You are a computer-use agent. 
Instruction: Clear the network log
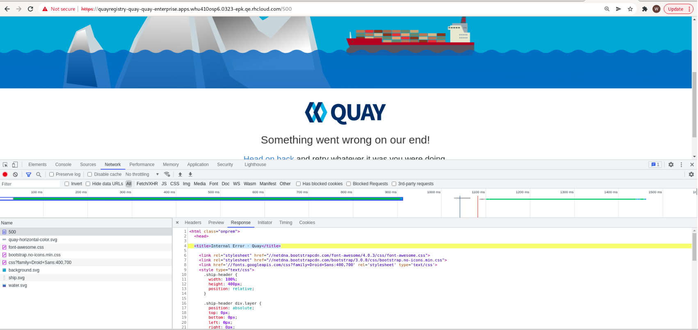pos(16,174)
